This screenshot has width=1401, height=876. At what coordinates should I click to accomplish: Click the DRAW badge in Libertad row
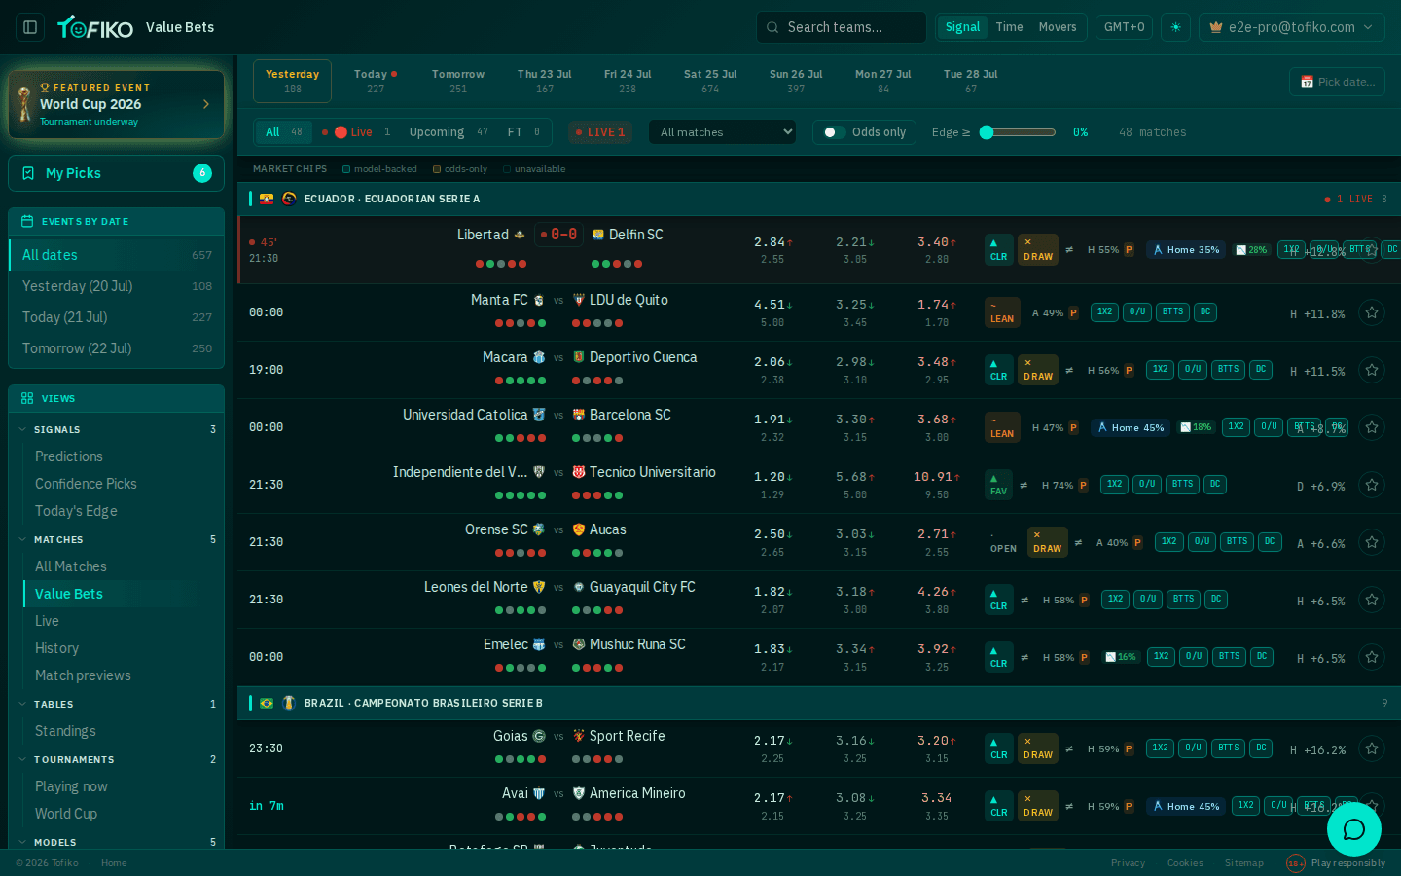click(1038, 249)
